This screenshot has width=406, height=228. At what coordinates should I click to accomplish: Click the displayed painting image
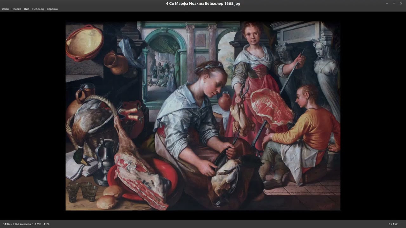[203, 116]
